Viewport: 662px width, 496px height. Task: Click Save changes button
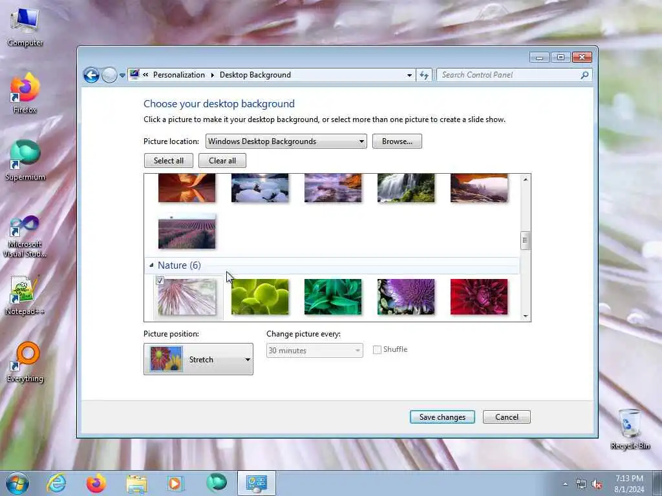[442, 417]
